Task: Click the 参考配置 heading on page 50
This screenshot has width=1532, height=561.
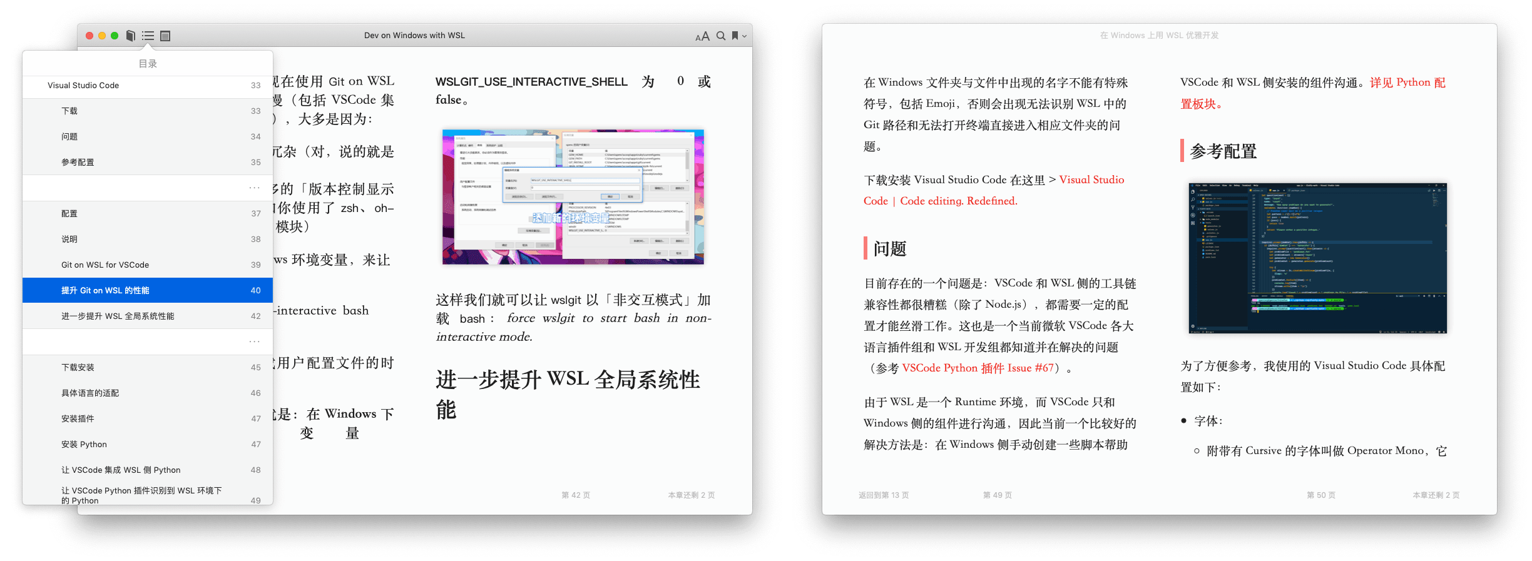Action: click(1223, 151)
